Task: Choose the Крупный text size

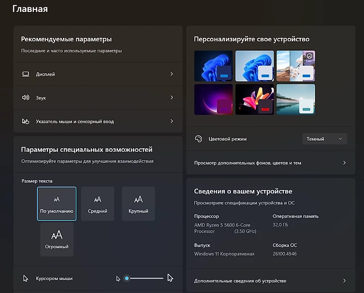Action: [x=138, y=203]
